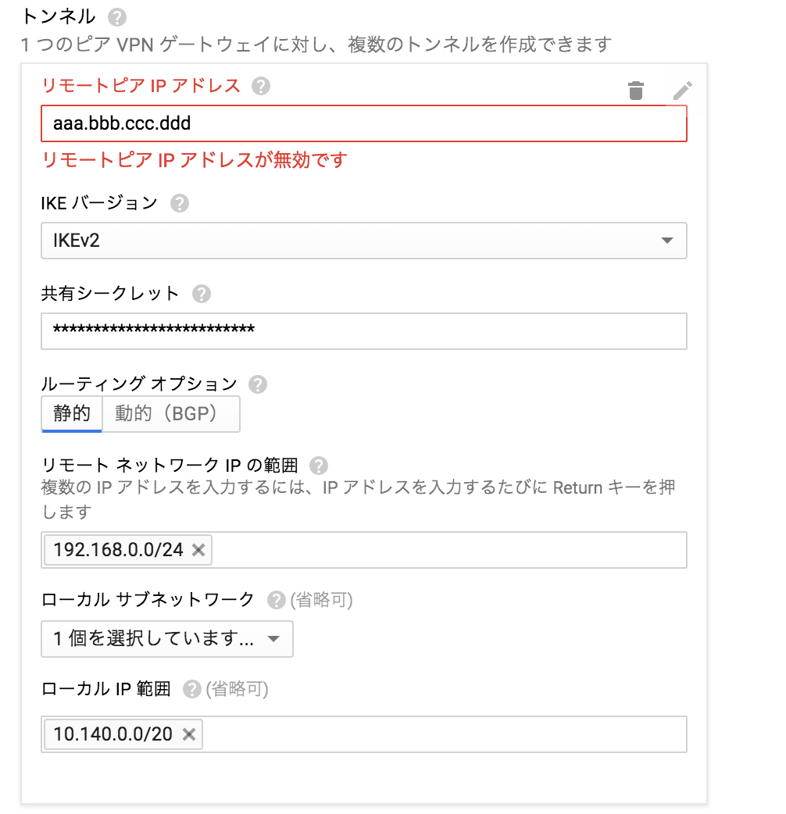Open the 1 個を選択しています local subnetwork dropdown
786x814 pixels.
(167, 638)
